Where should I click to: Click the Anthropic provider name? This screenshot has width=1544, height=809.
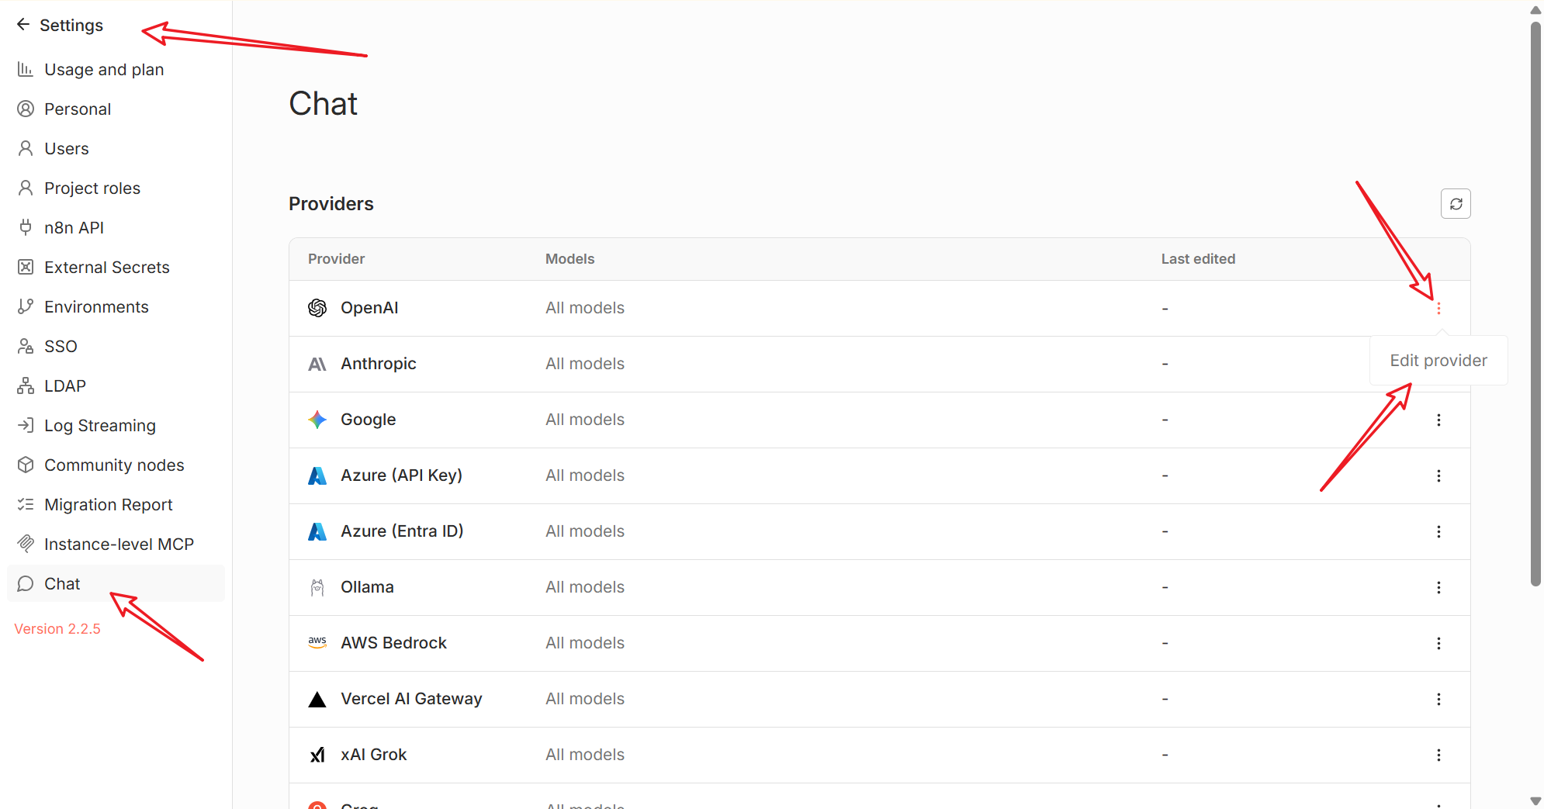379,364
